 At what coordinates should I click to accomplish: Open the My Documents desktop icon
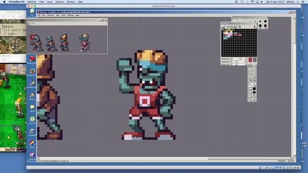(32, 13)
